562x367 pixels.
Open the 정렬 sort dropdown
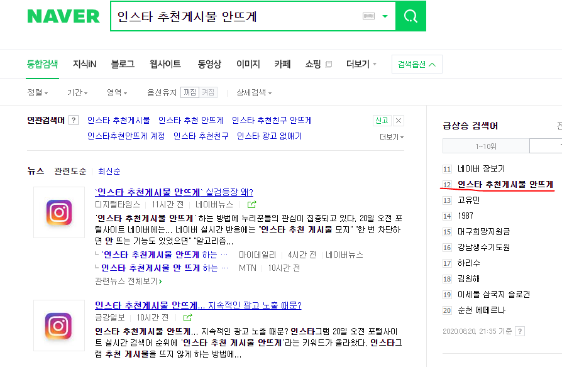pos(38,92)
